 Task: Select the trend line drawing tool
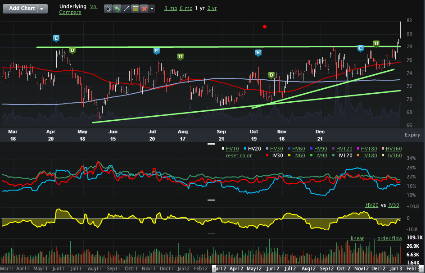[126, 9]
